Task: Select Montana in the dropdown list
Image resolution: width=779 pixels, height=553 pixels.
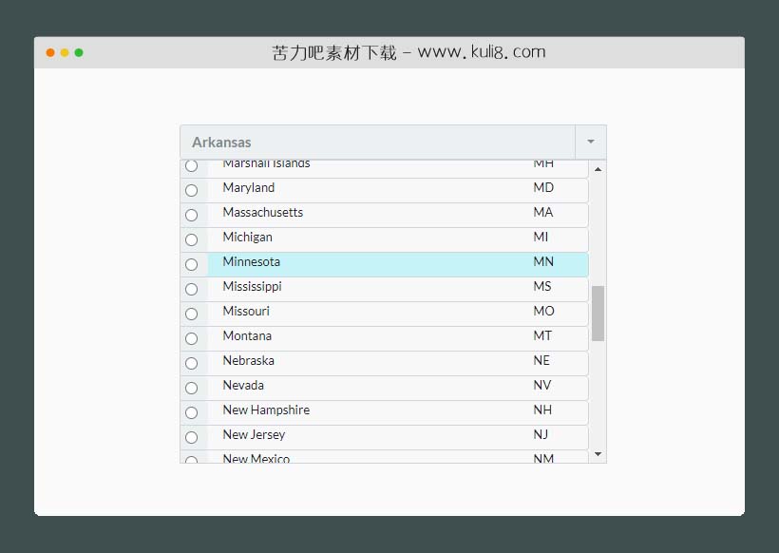Action: click(247, 336)
